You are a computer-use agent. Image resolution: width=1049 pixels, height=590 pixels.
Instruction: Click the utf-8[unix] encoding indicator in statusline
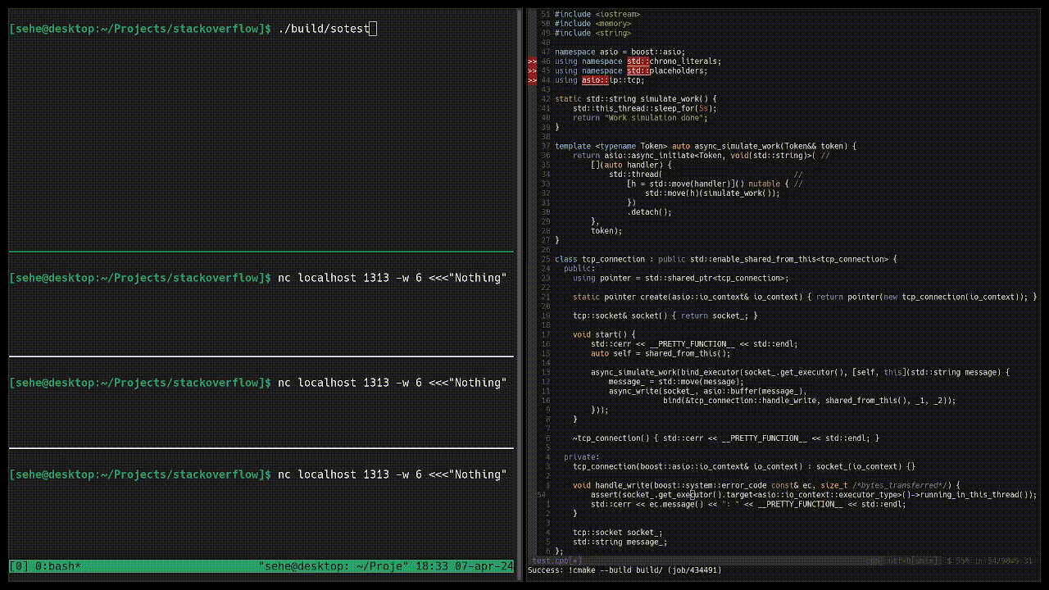pyautogui.click(x=911, y=560)
